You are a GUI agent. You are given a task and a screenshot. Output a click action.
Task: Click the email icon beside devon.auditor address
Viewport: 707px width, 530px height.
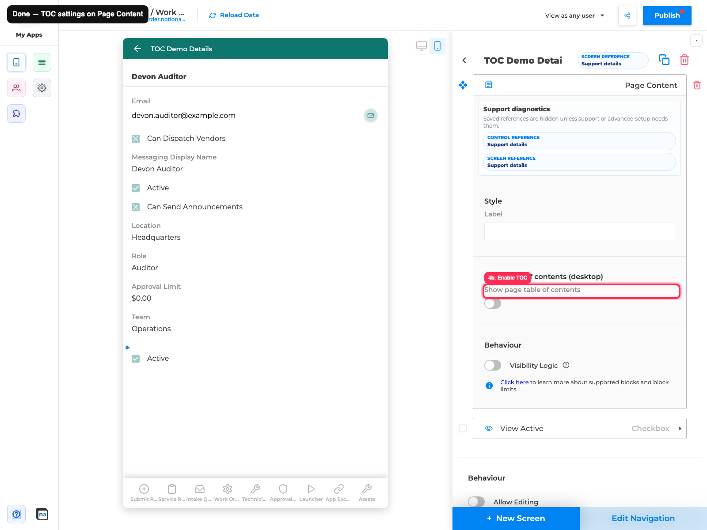point(371,115)
